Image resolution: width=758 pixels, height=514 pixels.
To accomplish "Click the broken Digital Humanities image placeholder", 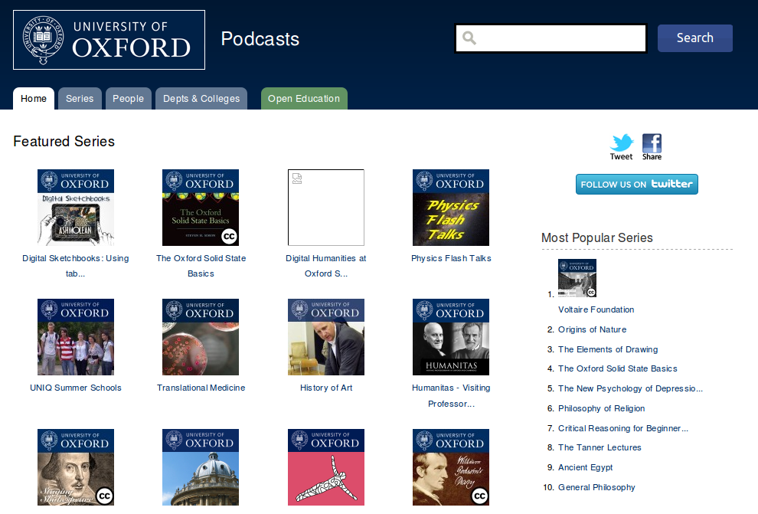I will point(326,208).
